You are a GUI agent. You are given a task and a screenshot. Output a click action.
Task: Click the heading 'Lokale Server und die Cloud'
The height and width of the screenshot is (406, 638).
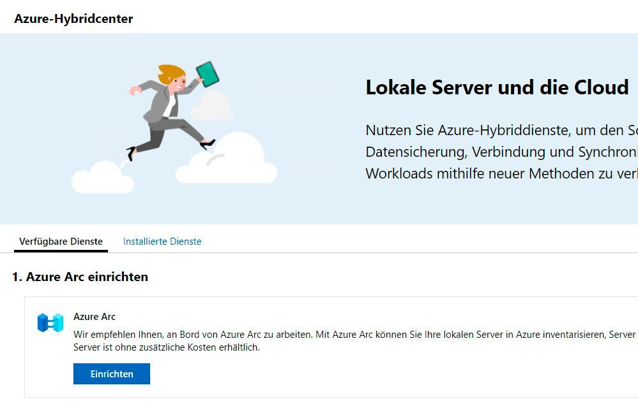click(x=497, y=87)
